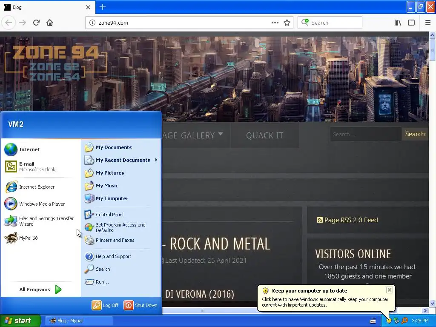
Task: Click the orange magnifier tray icon
Action: point(404,321)
